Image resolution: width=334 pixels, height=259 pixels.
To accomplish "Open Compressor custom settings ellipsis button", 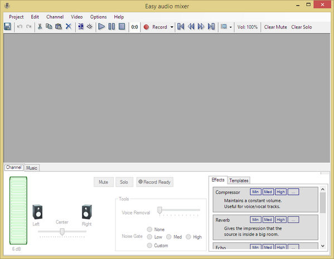I will 293,192.
